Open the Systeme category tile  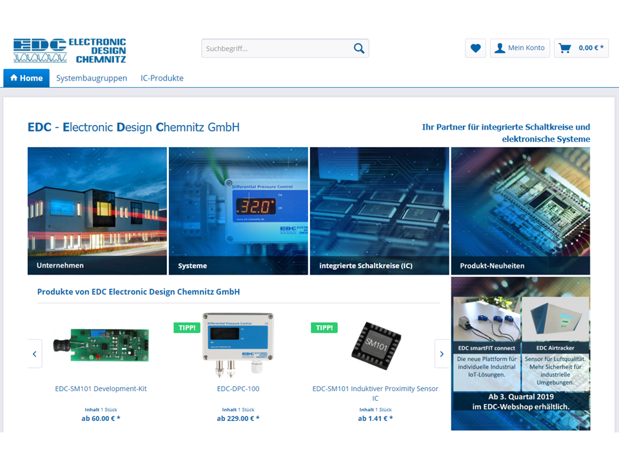tap(239, 211)
